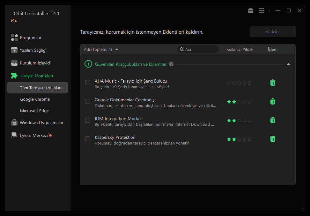The width and height of the screenshot is (310, 216).
Task: Click the info icon beside Güvenilen Araççubukları
Action: coord(171,64)
